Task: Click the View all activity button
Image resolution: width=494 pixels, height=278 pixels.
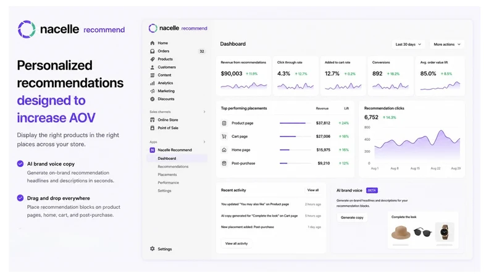Action: click(237, 243)
